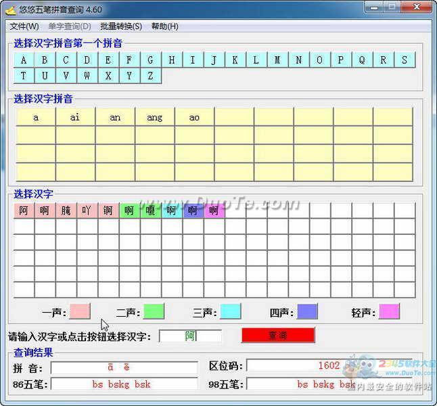Screen dimensions: 437x406
Task: Choose the character 阿
Action: point(24,210)
